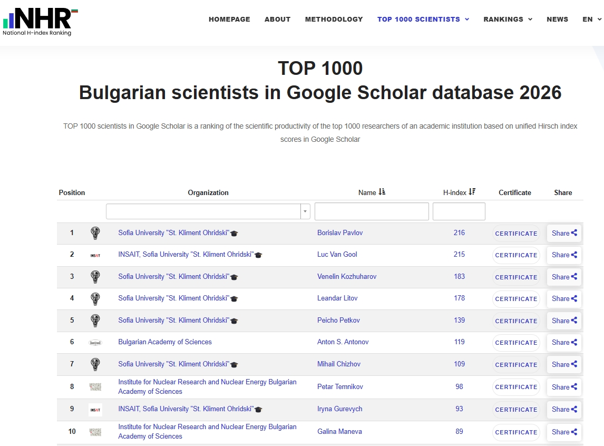The height and width of the screenshot is (446, 604).
Task: Click university logo in Leandar Litov row
Action: click(95, 298)
